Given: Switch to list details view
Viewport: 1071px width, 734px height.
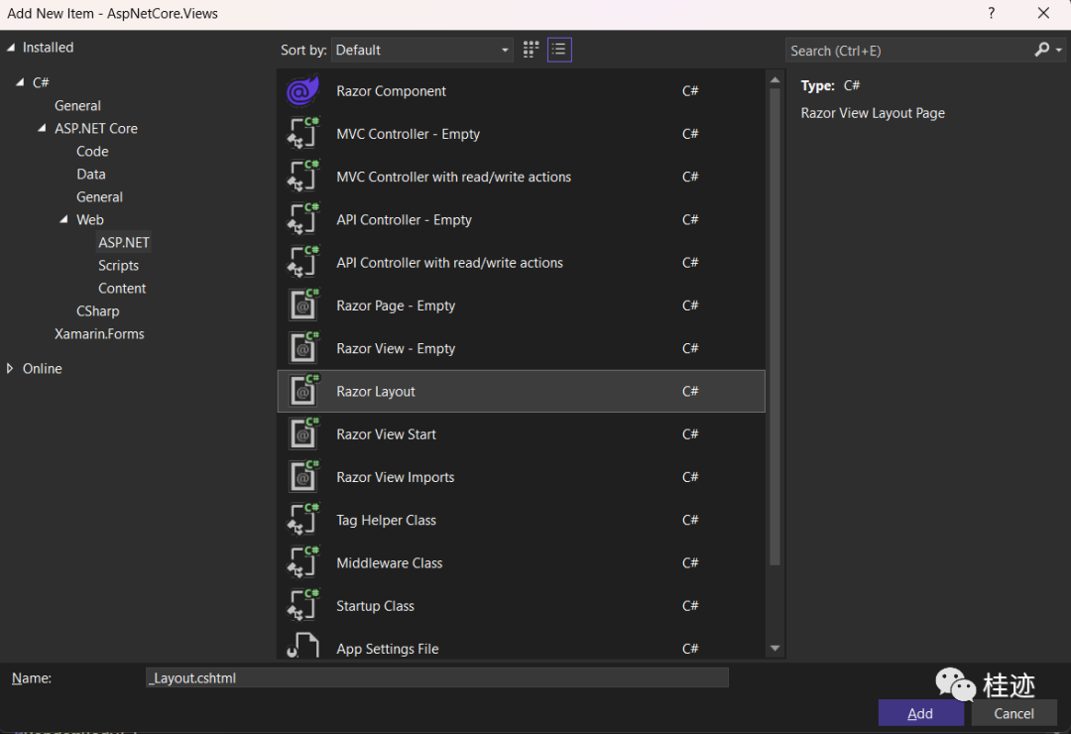Looking at the screenshot, I should [559, 50].
